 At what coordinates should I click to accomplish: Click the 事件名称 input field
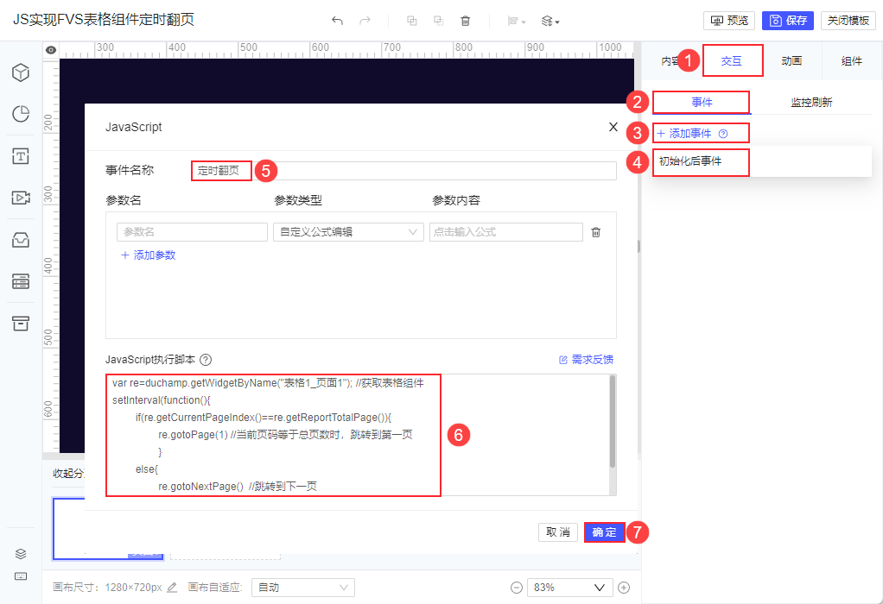pos(403,170)
